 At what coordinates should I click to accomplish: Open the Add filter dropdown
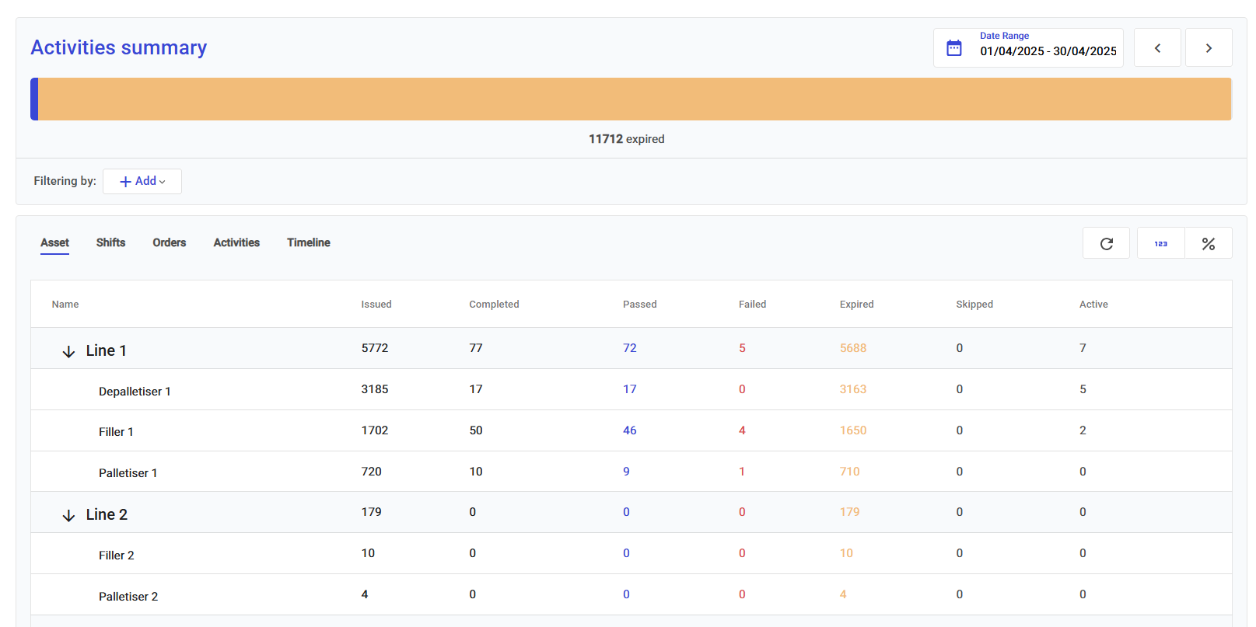(142, 181)
